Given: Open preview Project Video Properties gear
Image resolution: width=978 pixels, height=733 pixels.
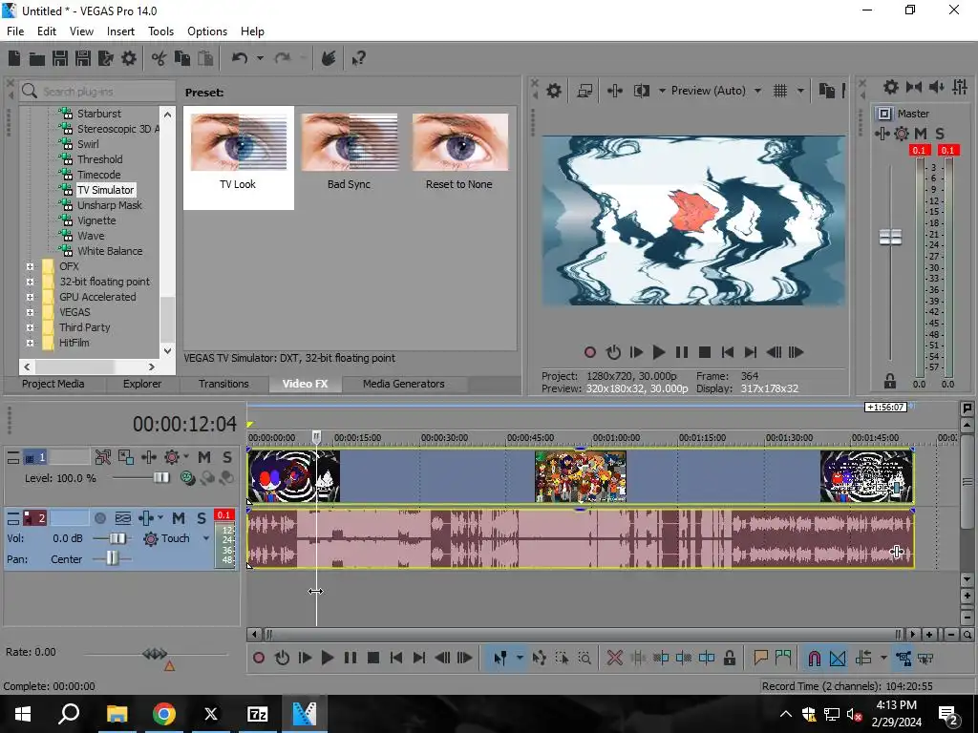Looking at the screenshot, I should click(554, 91).
